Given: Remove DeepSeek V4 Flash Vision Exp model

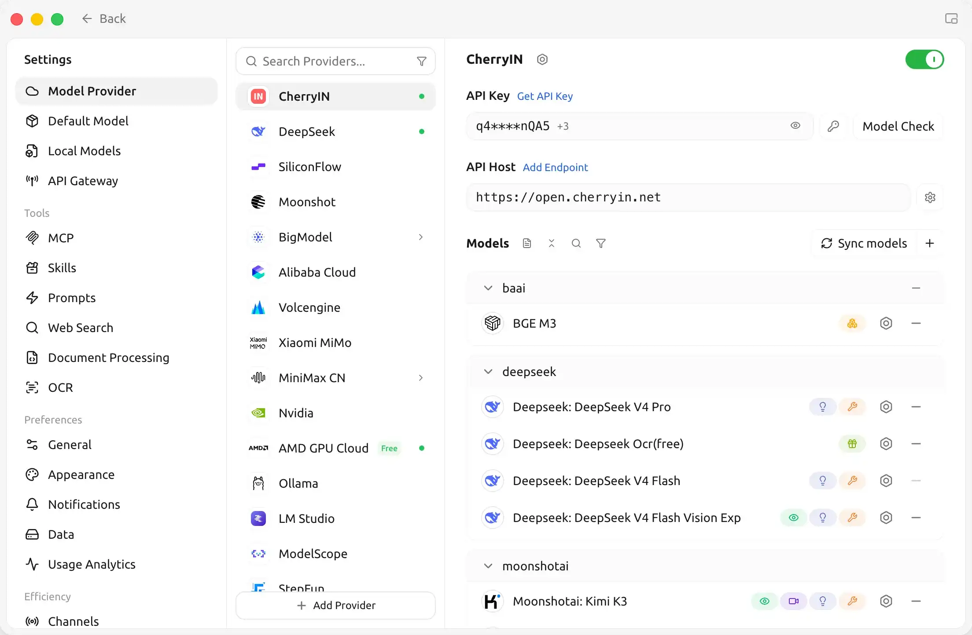Looking at the screenshot, I should coord(916,518).
